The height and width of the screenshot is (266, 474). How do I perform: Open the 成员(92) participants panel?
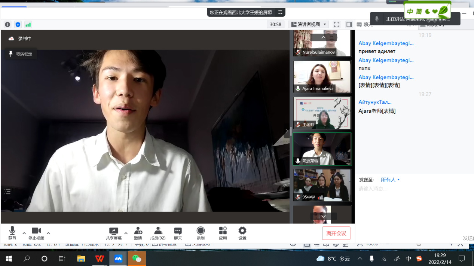tap(158, 233)
